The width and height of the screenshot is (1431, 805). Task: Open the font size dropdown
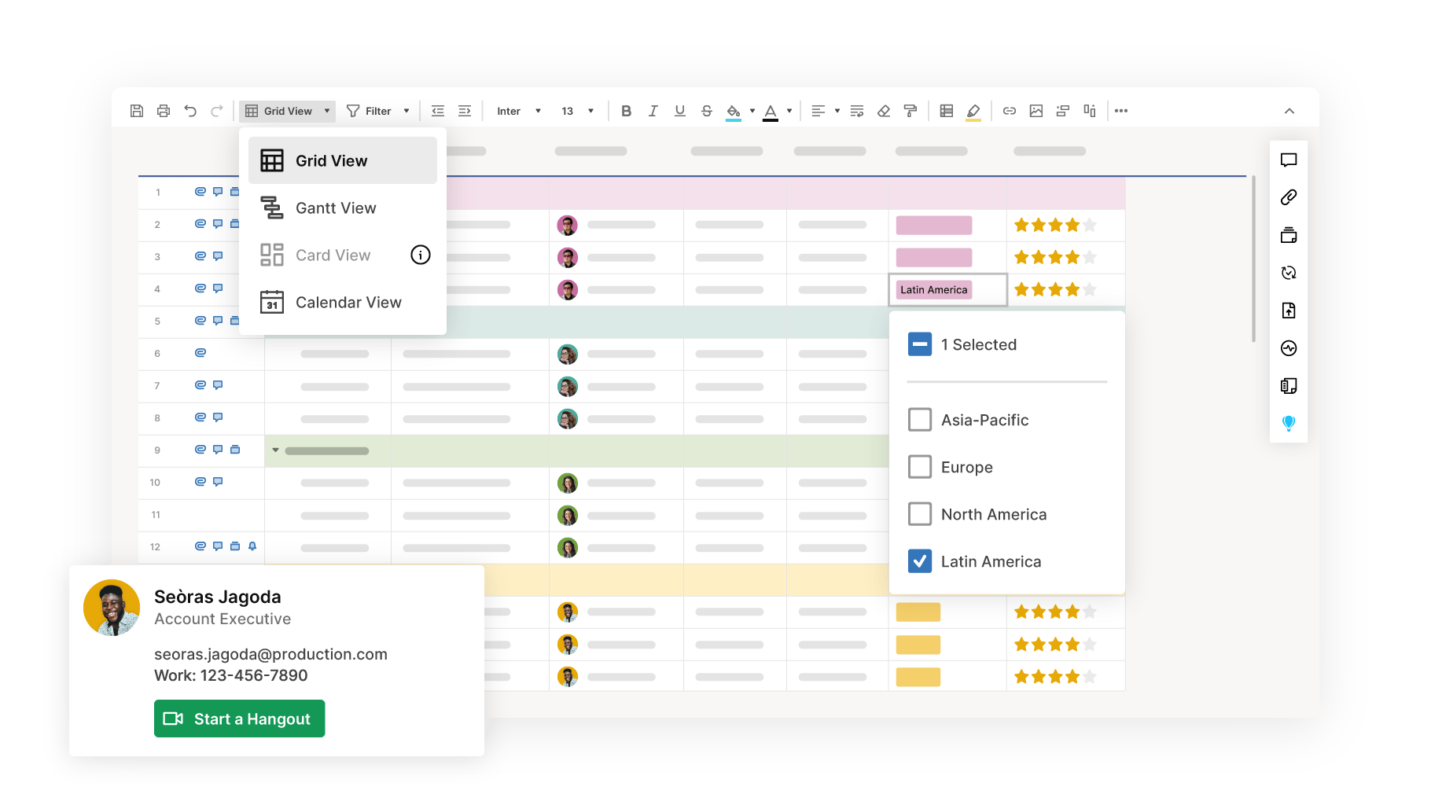tap(578, 111)
